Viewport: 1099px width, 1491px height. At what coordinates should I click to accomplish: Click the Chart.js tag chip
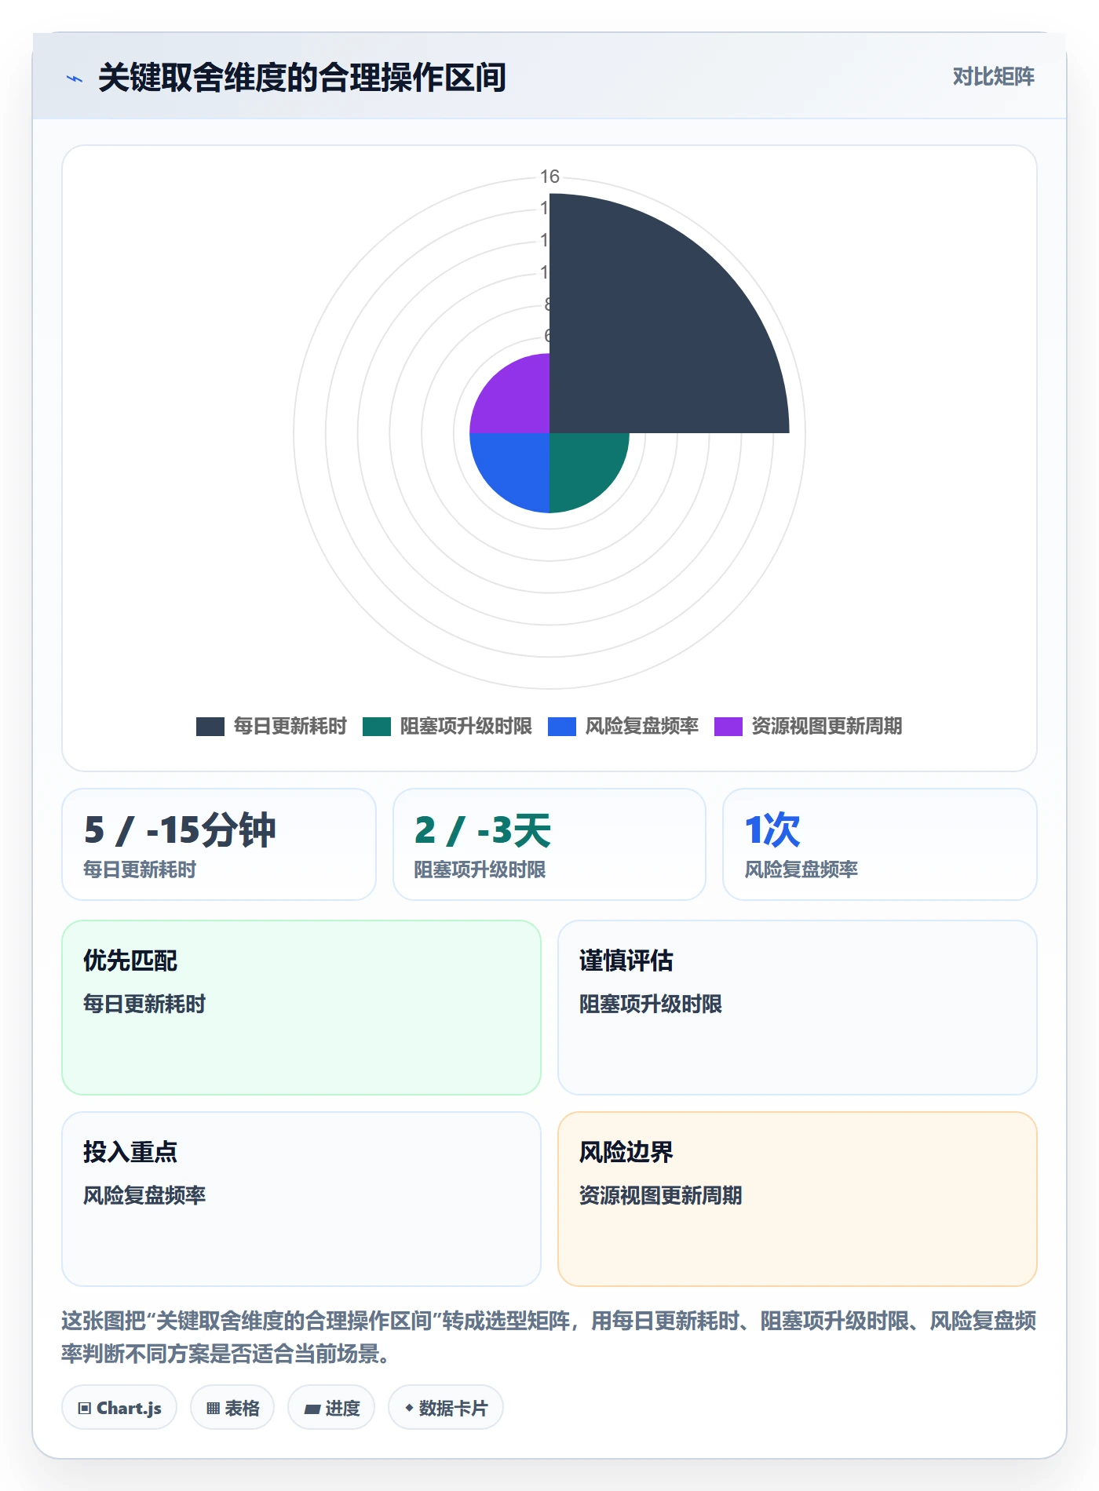click(x=119, y=1408)
